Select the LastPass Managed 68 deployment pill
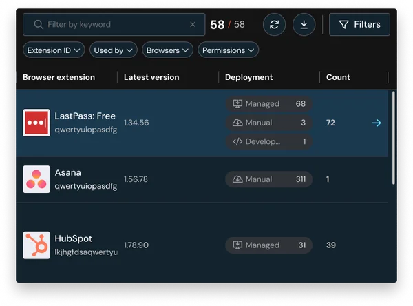The width and height of the screenshot is (413, 306). click(x=269, y=103)
